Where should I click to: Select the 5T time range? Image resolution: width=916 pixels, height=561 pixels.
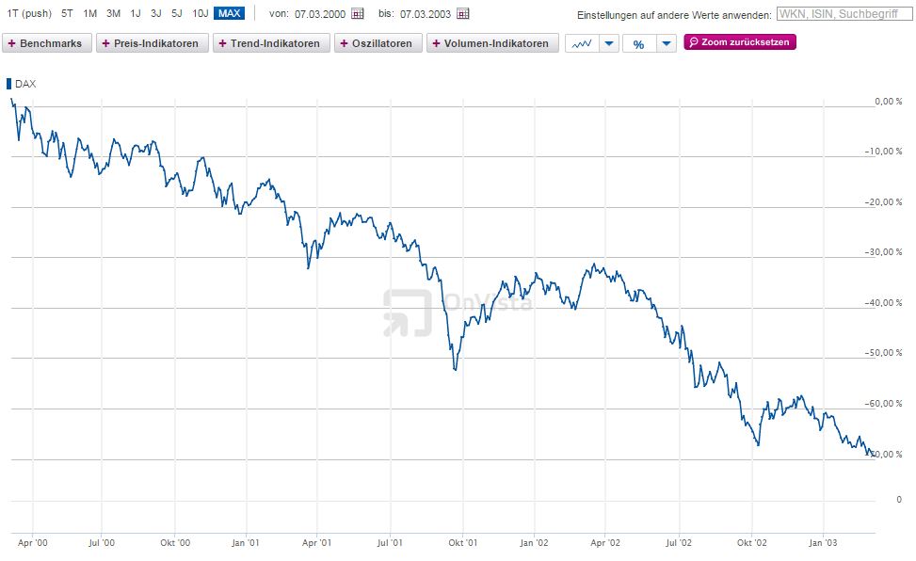(67, 13)
